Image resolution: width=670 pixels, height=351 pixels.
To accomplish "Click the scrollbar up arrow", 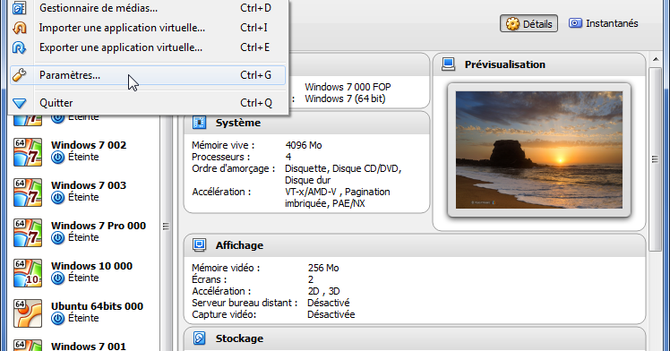I will pos(656,59).
